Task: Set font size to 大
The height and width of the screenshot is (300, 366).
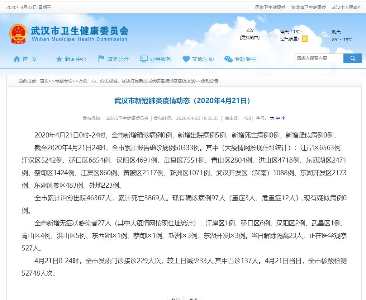Action: (272, 118)
